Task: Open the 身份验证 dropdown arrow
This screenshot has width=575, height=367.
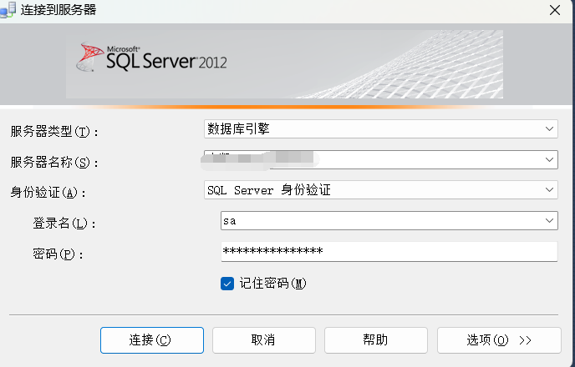Action: (x=549, y=189)
